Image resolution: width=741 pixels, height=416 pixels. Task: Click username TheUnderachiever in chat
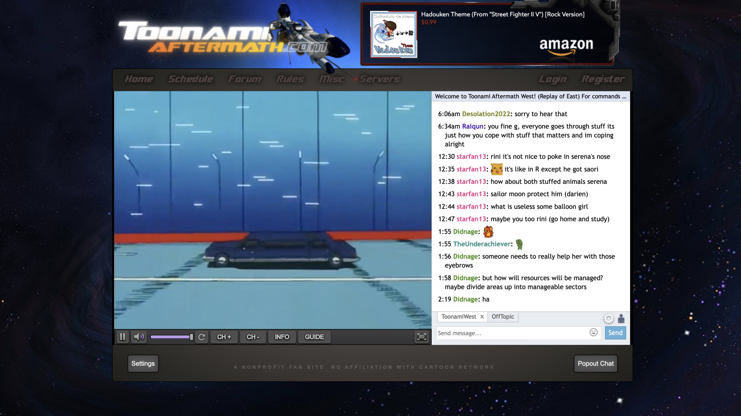coord(482,244)
